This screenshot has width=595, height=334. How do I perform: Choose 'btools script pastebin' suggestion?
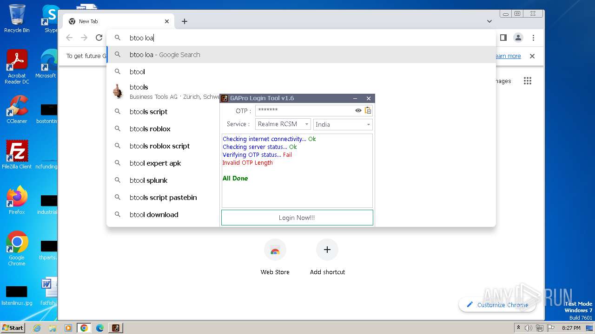[x=163, y=198]
